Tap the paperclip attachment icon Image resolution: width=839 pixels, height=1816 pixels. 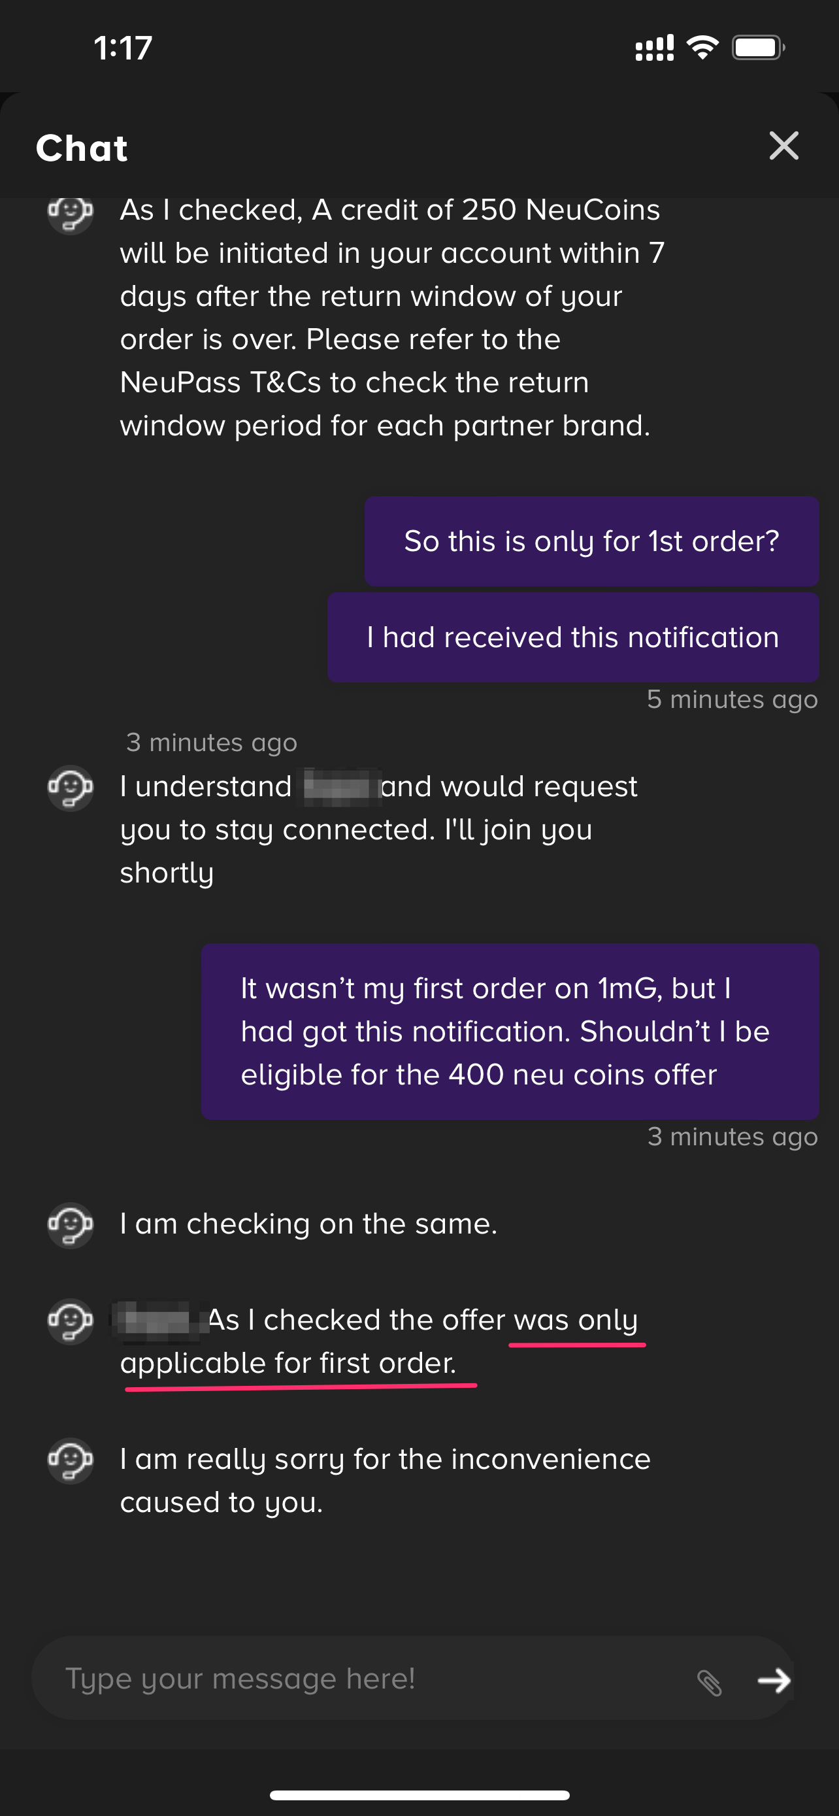(710, 1682)
